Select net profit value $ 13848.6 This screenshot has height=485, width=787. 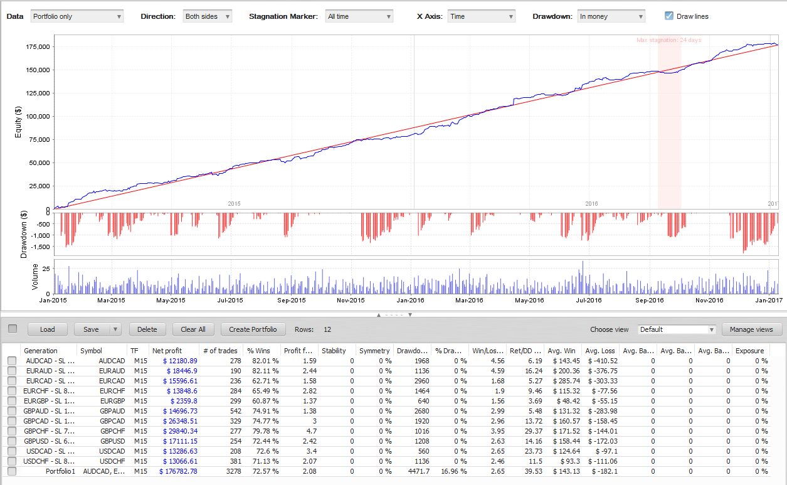182,391
